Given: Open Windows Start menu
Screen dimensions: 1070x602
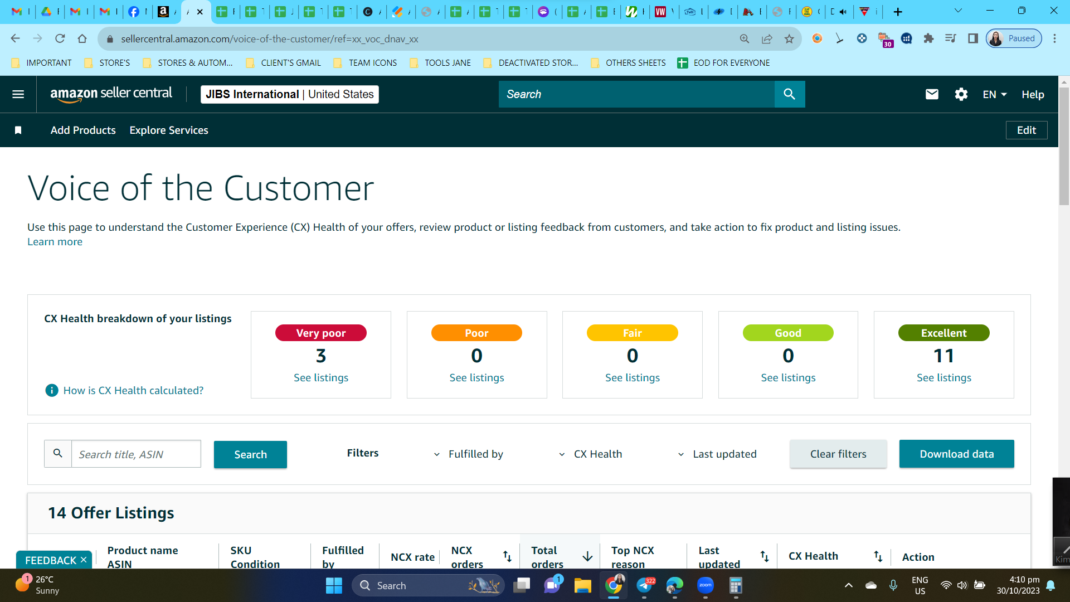Looking at the screenshot, I should [334, 585].
